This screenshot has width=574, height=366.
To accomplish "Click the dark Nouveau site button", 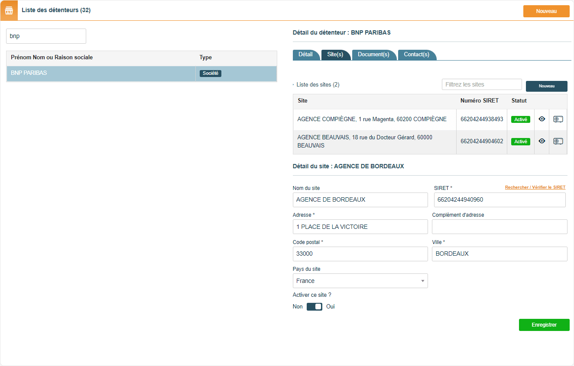I will point(547,86).
